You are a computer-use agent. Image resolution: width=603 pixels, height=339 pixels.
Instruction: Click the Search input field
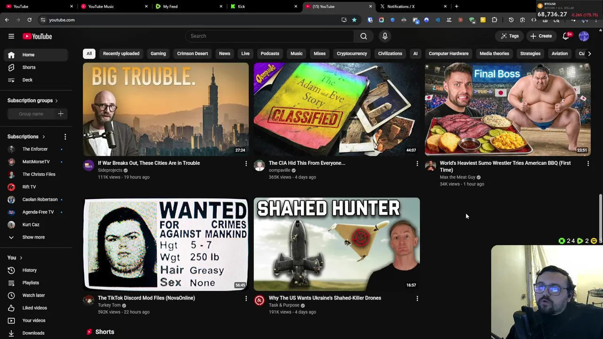tap(269, 36)
